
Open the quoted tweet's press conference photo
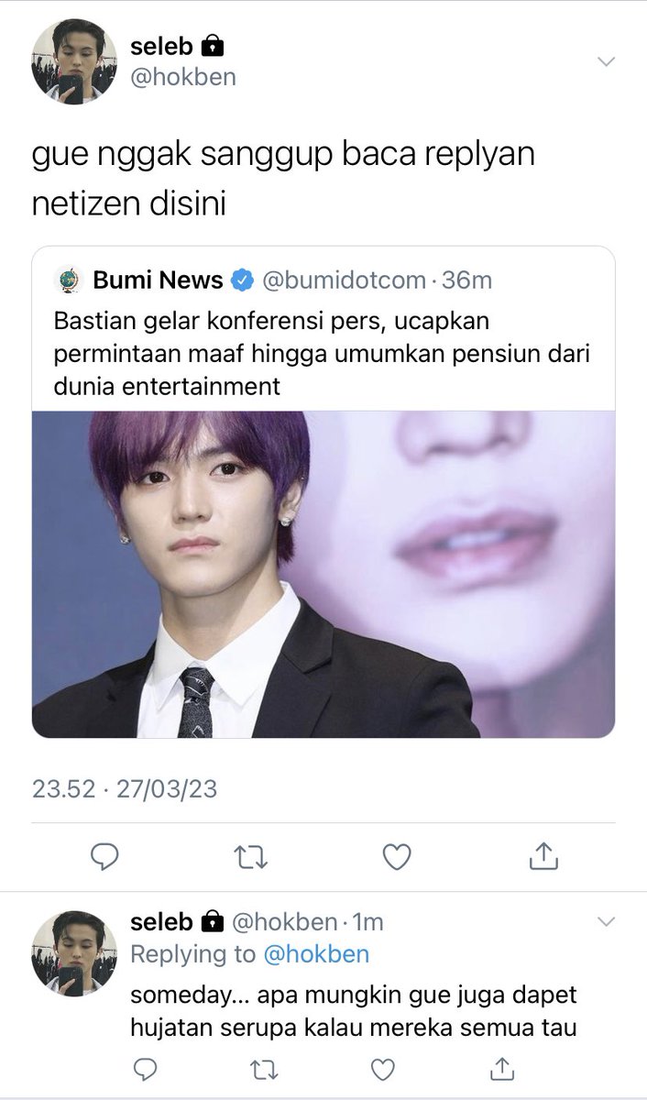pyautogui.click(x=323, y=574)
